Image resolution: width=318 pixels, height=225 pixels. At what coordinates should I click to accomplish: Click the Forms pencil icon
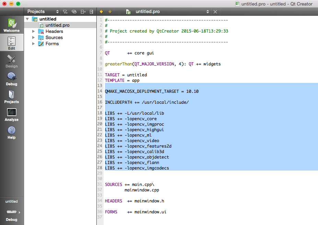41,44
